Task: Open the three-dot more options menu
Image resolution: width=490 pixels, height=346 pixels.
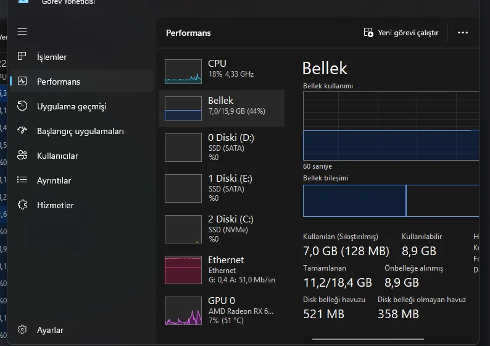Action: (x=463, y=33)
